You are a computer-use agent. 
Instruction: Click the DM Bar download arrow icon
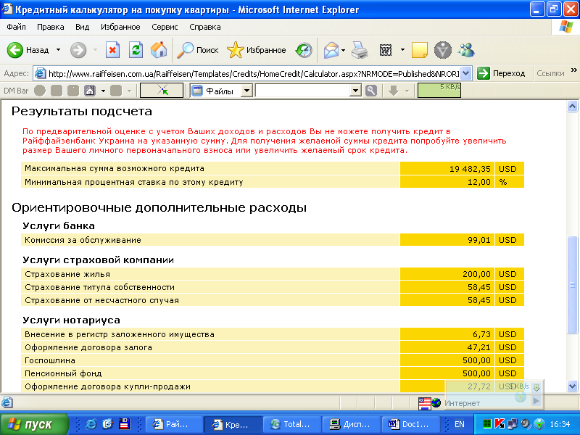[x=394, y=91]
